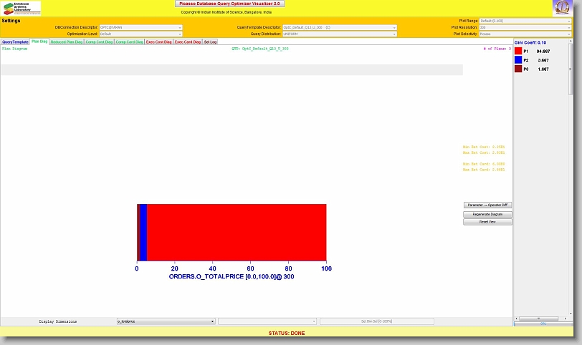Click the IISc emblem icon
This screenshot has width=582, height=345.
coord(562,8)
